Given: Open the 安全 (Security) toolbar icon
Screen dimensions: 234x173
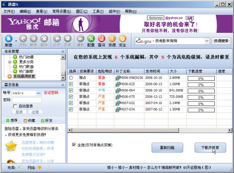Looking at the screenshot, I should click(123, 39).
